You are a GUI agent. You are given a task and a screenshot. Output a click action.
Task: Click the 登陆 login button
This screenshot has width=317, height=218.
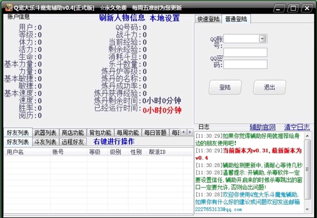coord(225,87)
